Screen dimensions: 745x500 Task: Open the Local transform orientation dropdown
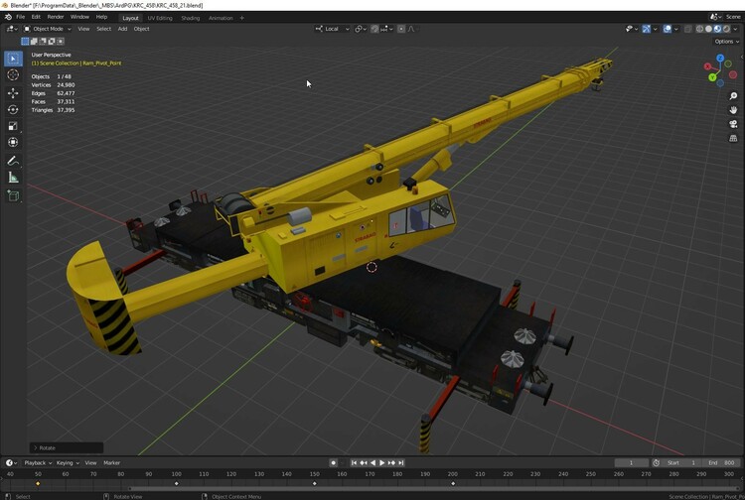tap(333, 29)
